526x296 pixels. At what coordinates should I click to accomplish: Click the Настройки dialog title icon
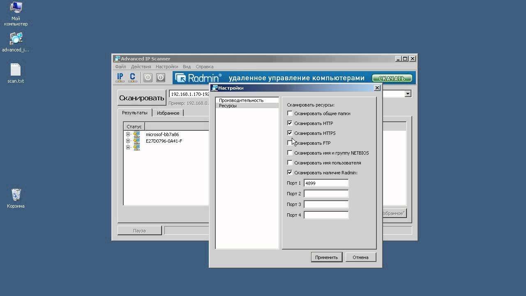click(x=215, y=88)
